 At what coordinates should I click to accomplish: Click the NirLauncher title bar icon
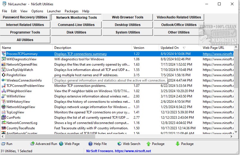pyautogui.click(x=4, y=4)
